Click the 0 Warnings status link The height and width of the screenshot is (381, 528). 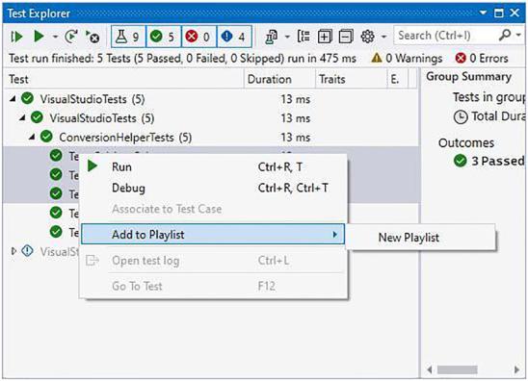407,59
